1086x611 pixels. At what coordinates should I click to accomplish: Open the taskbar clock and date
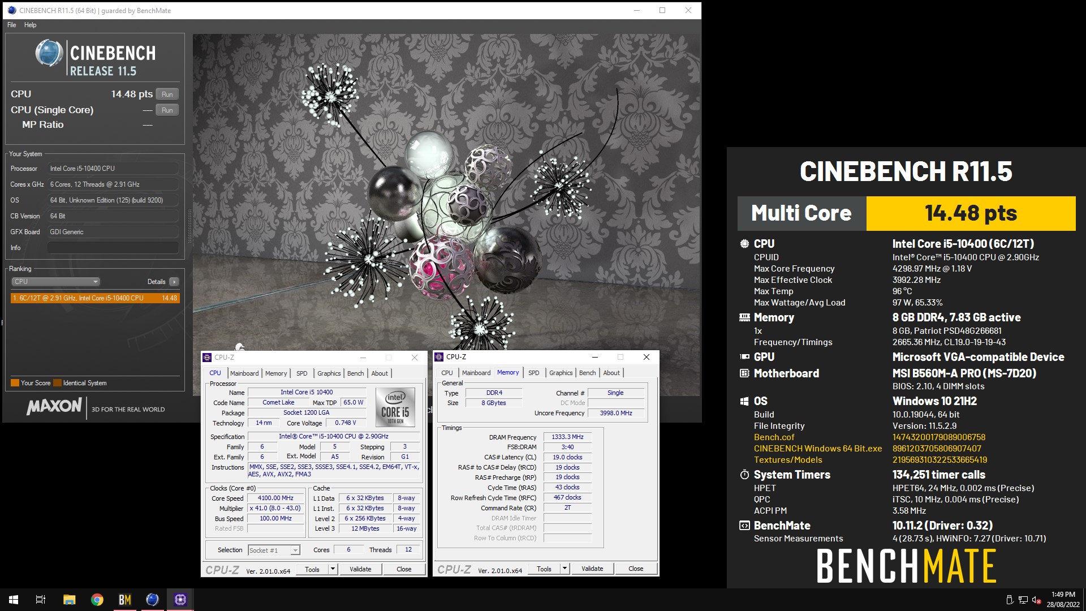pyautogui.click(x=1063, y=600)
